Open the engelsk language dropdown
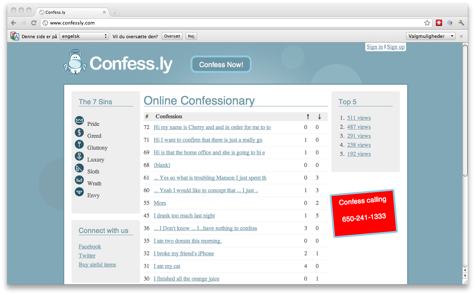The height and width of the screenshot is (295, 475). [84, 36]
